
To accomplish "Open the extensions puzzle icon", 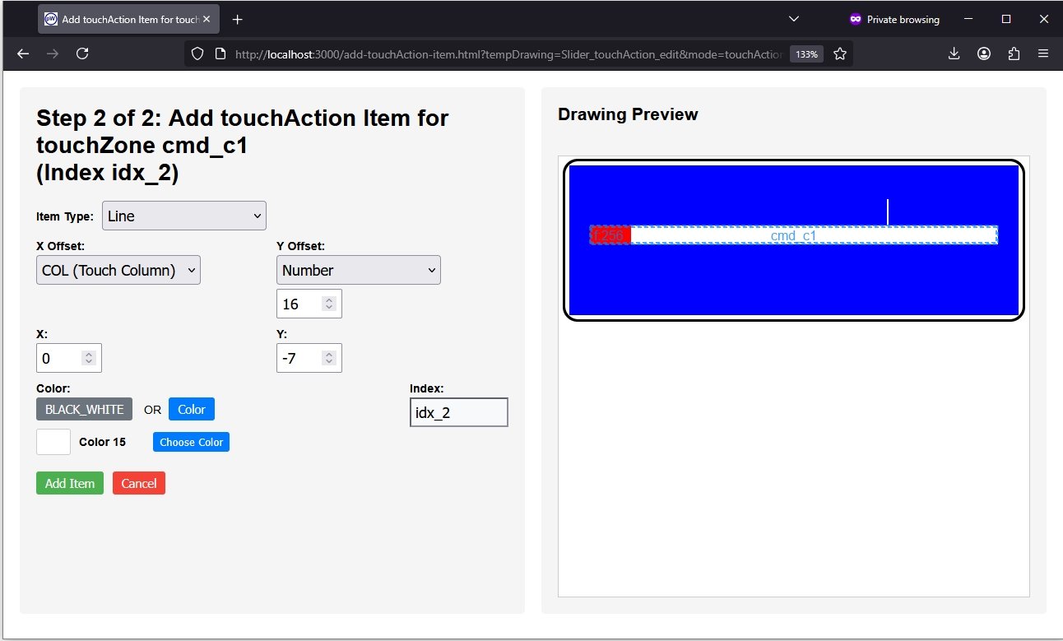I will pos(1014,53).
